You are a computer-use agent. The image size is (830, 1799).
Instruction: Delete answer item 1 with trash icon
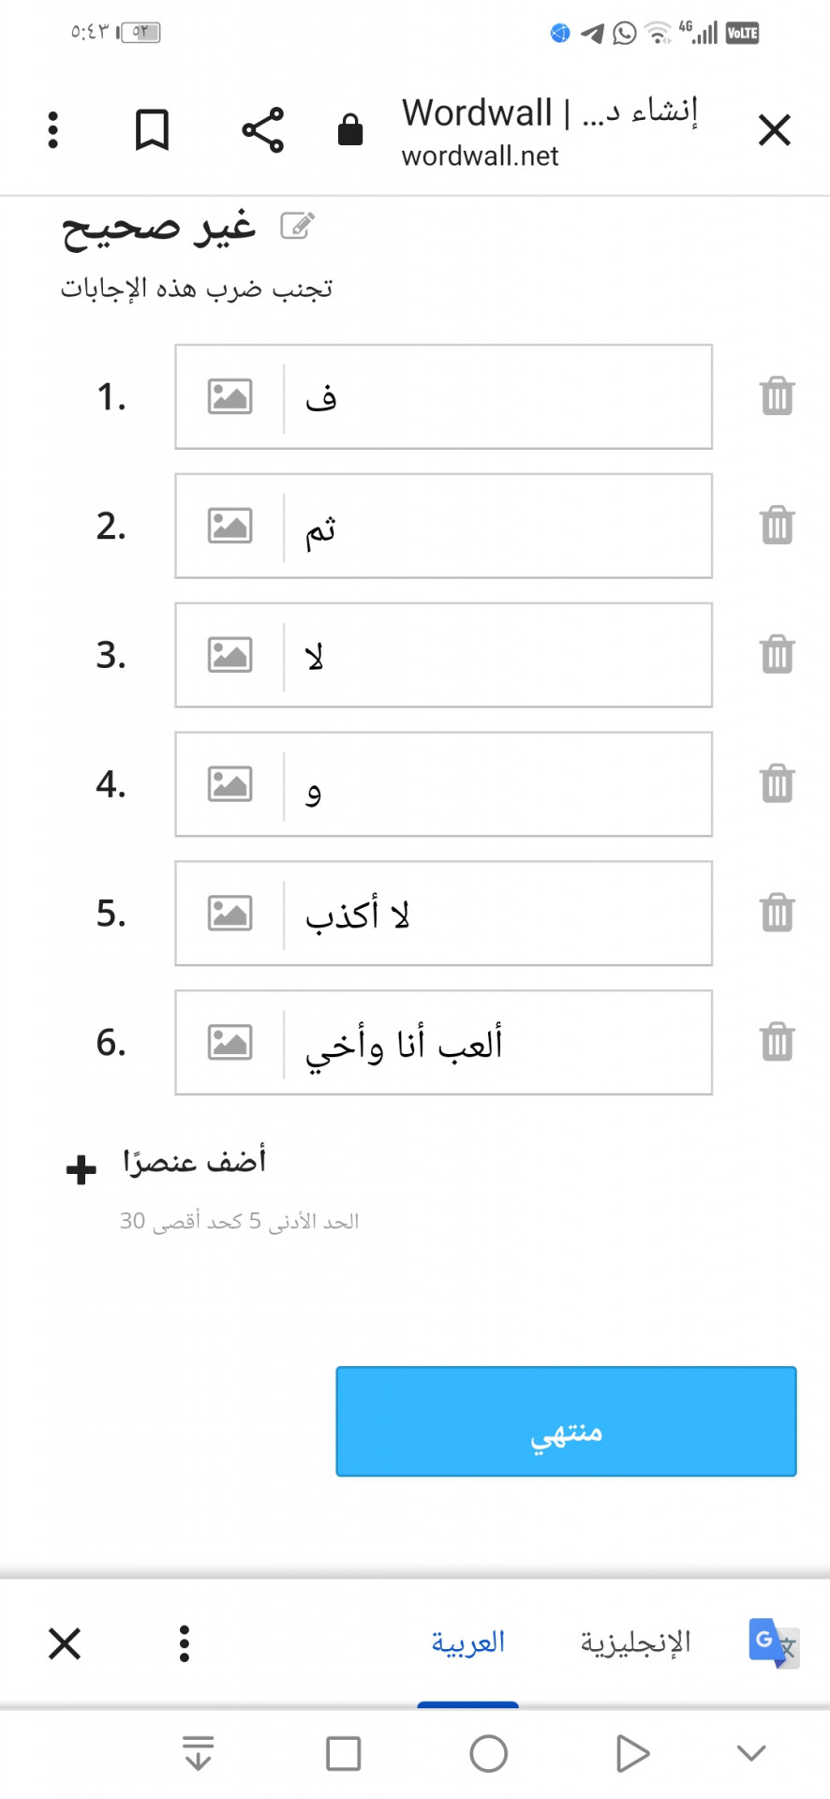click(x=777, y=396)
